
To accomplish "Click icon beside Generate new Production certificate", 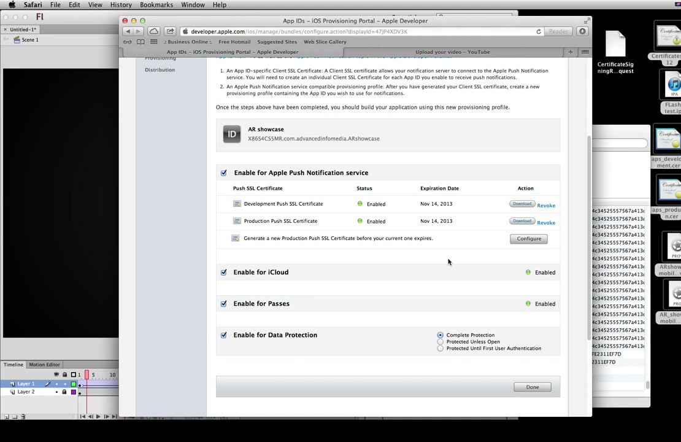I will point(236,238).
